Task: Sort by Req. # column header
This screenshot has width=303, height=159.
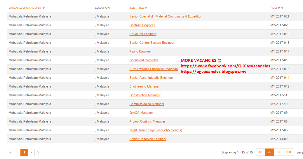Action: click(x=276, y=8)
